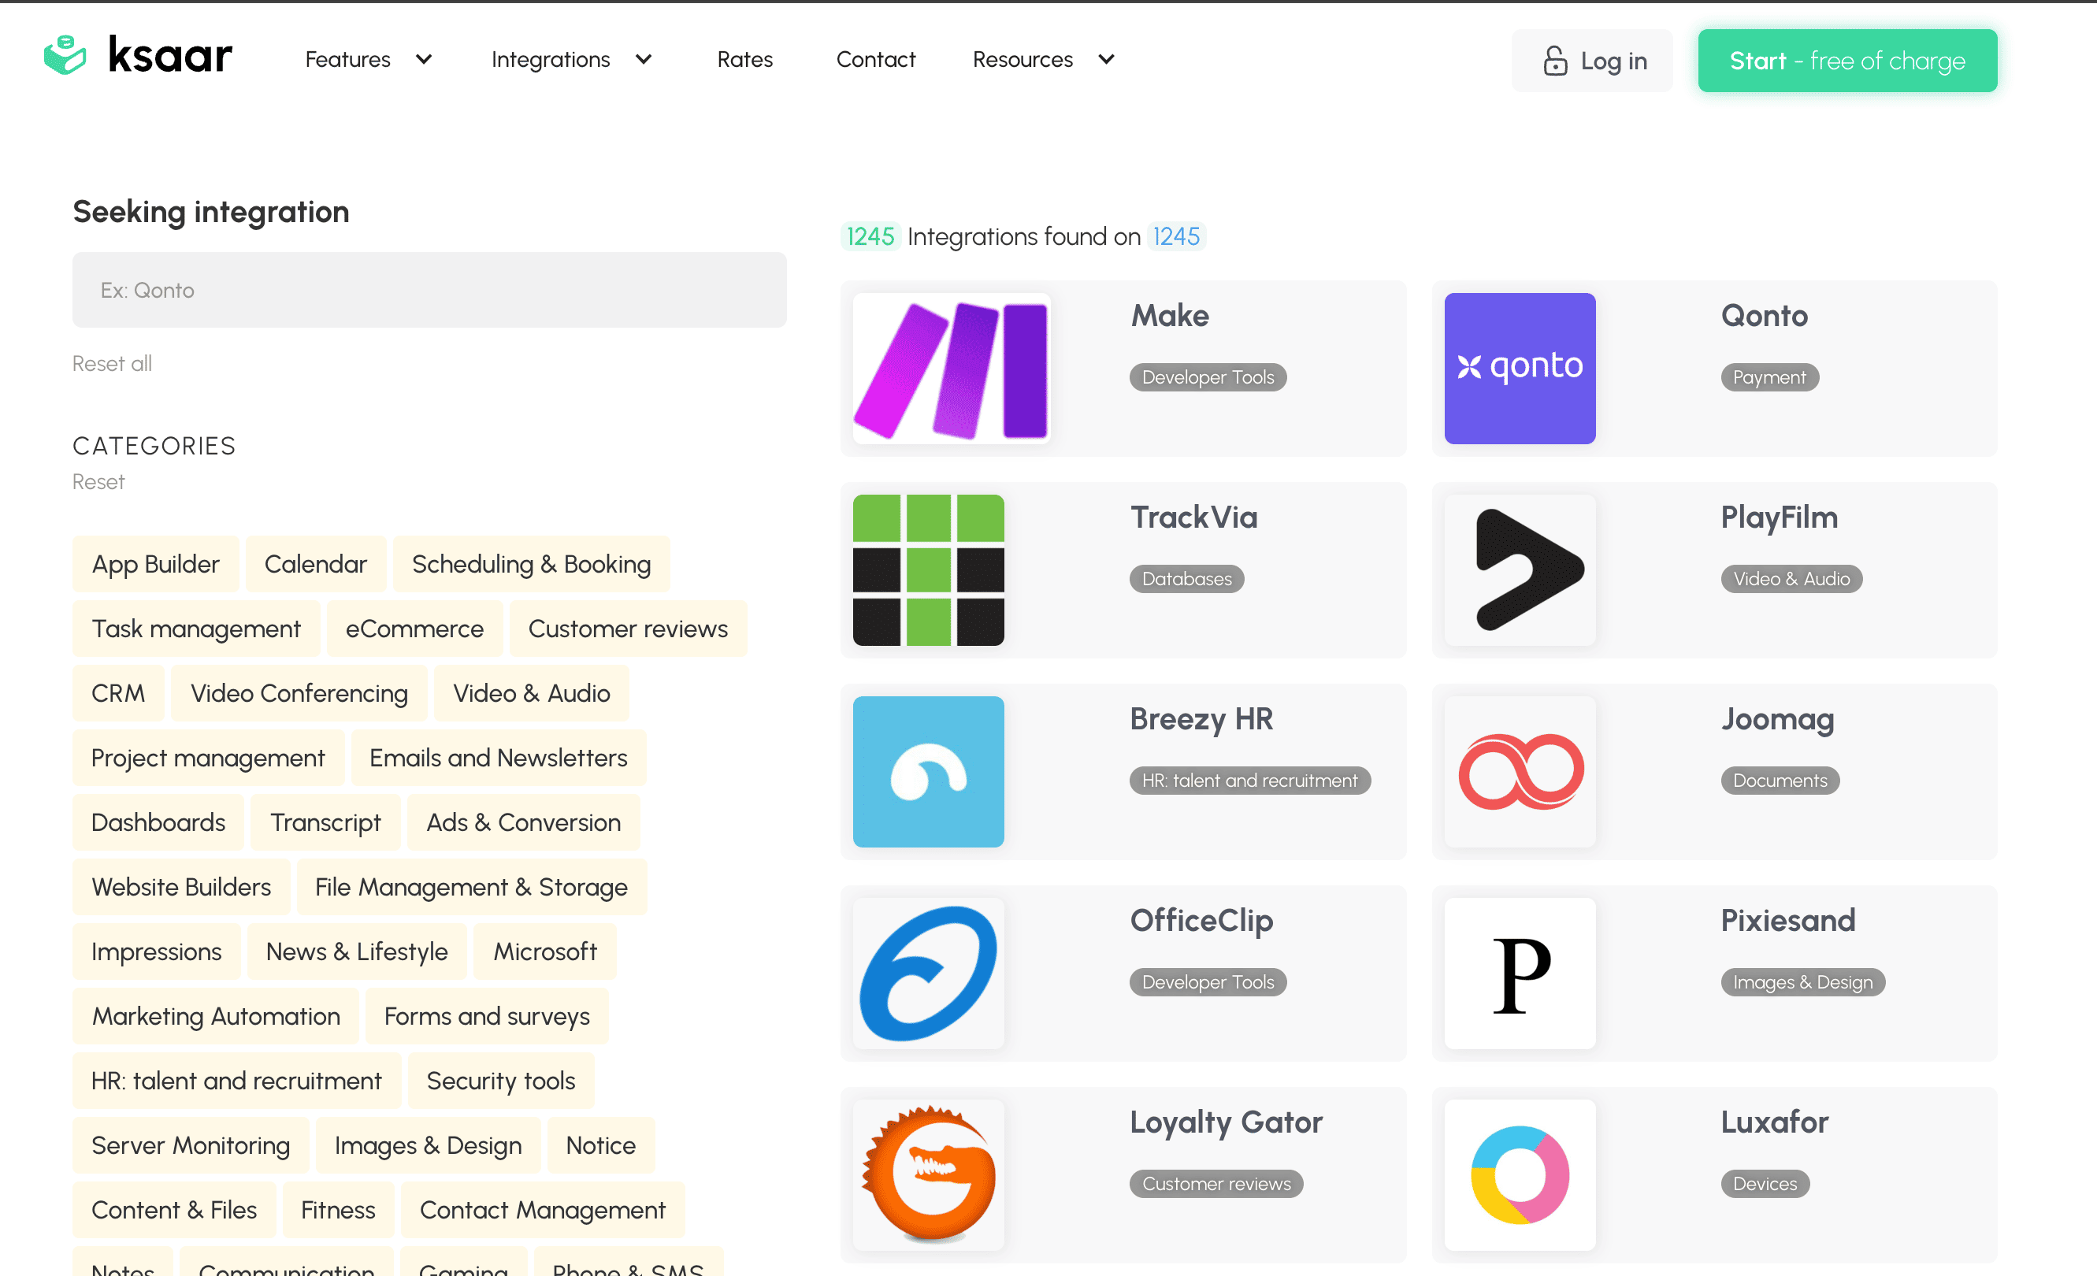
Task: Toggle the CRM category filter
Action: 118,692
